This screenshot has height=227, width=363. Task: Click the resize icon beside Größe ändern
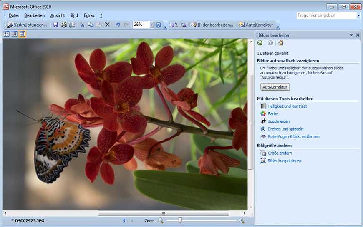tap(263, 153)
